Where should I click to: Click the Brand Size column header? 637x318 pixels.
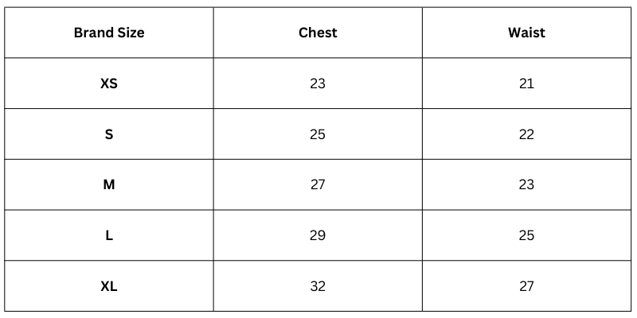109,33
